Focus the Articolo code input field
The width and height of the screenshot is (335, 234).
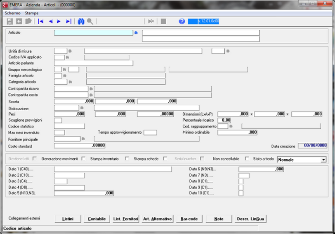point(94,32)
